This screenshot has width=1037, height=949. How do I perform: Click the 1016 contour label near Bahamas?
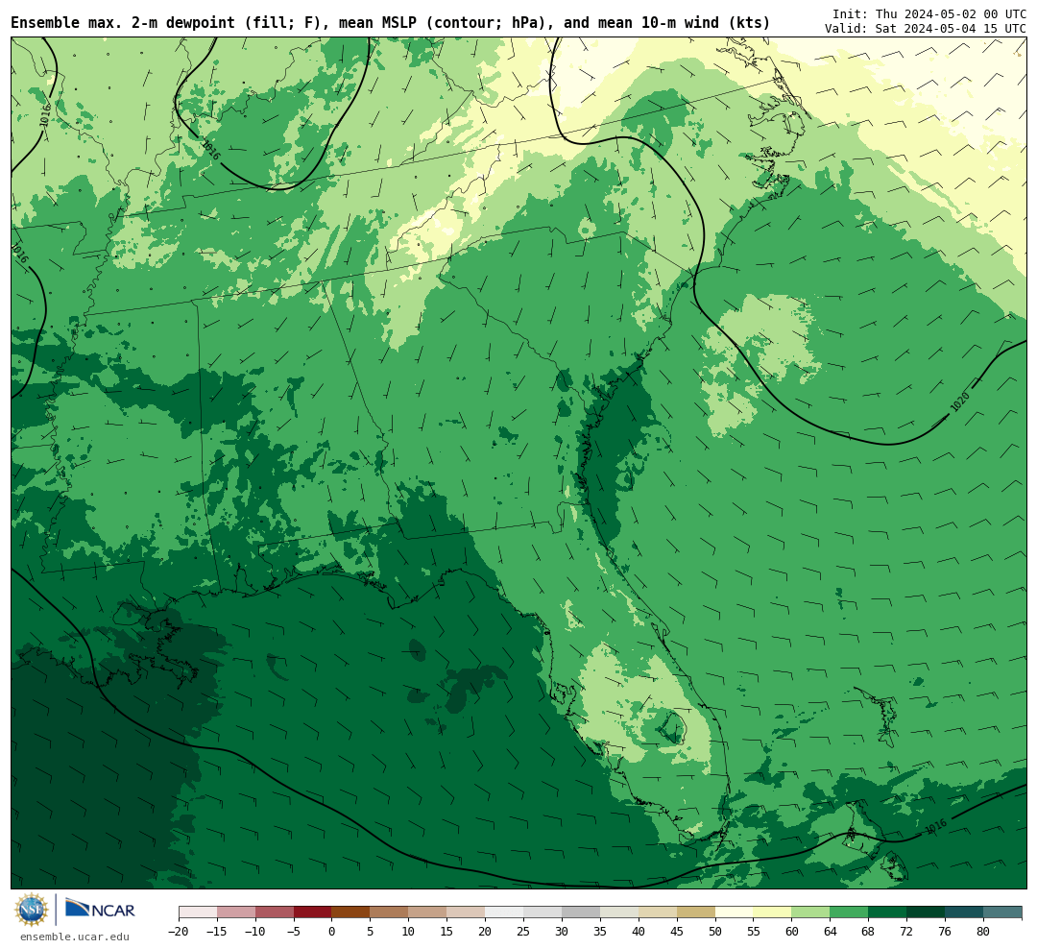tap(935, 827)
